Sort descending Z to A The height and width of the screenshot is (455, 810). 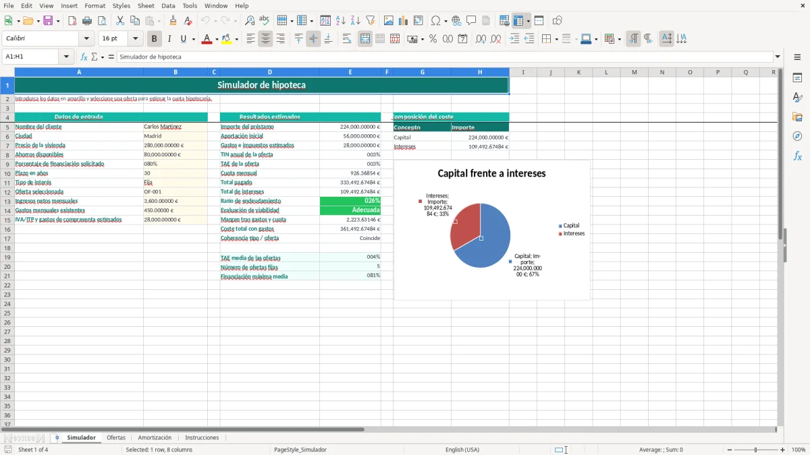click(356, 21)
